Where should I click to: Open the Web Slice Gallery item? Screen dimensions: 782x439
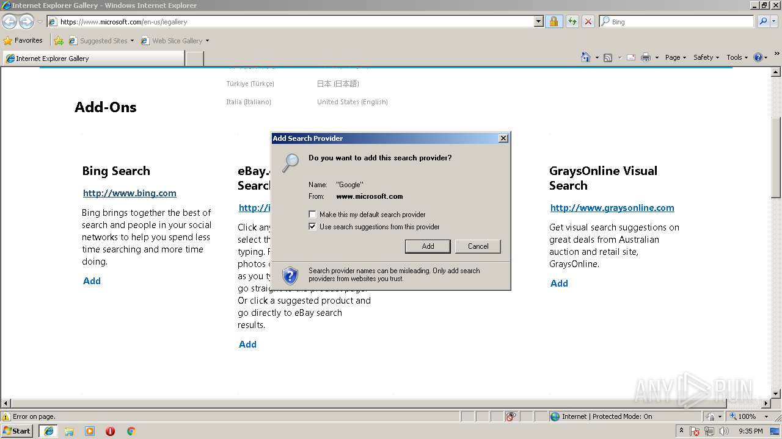[x=175, y=41]
